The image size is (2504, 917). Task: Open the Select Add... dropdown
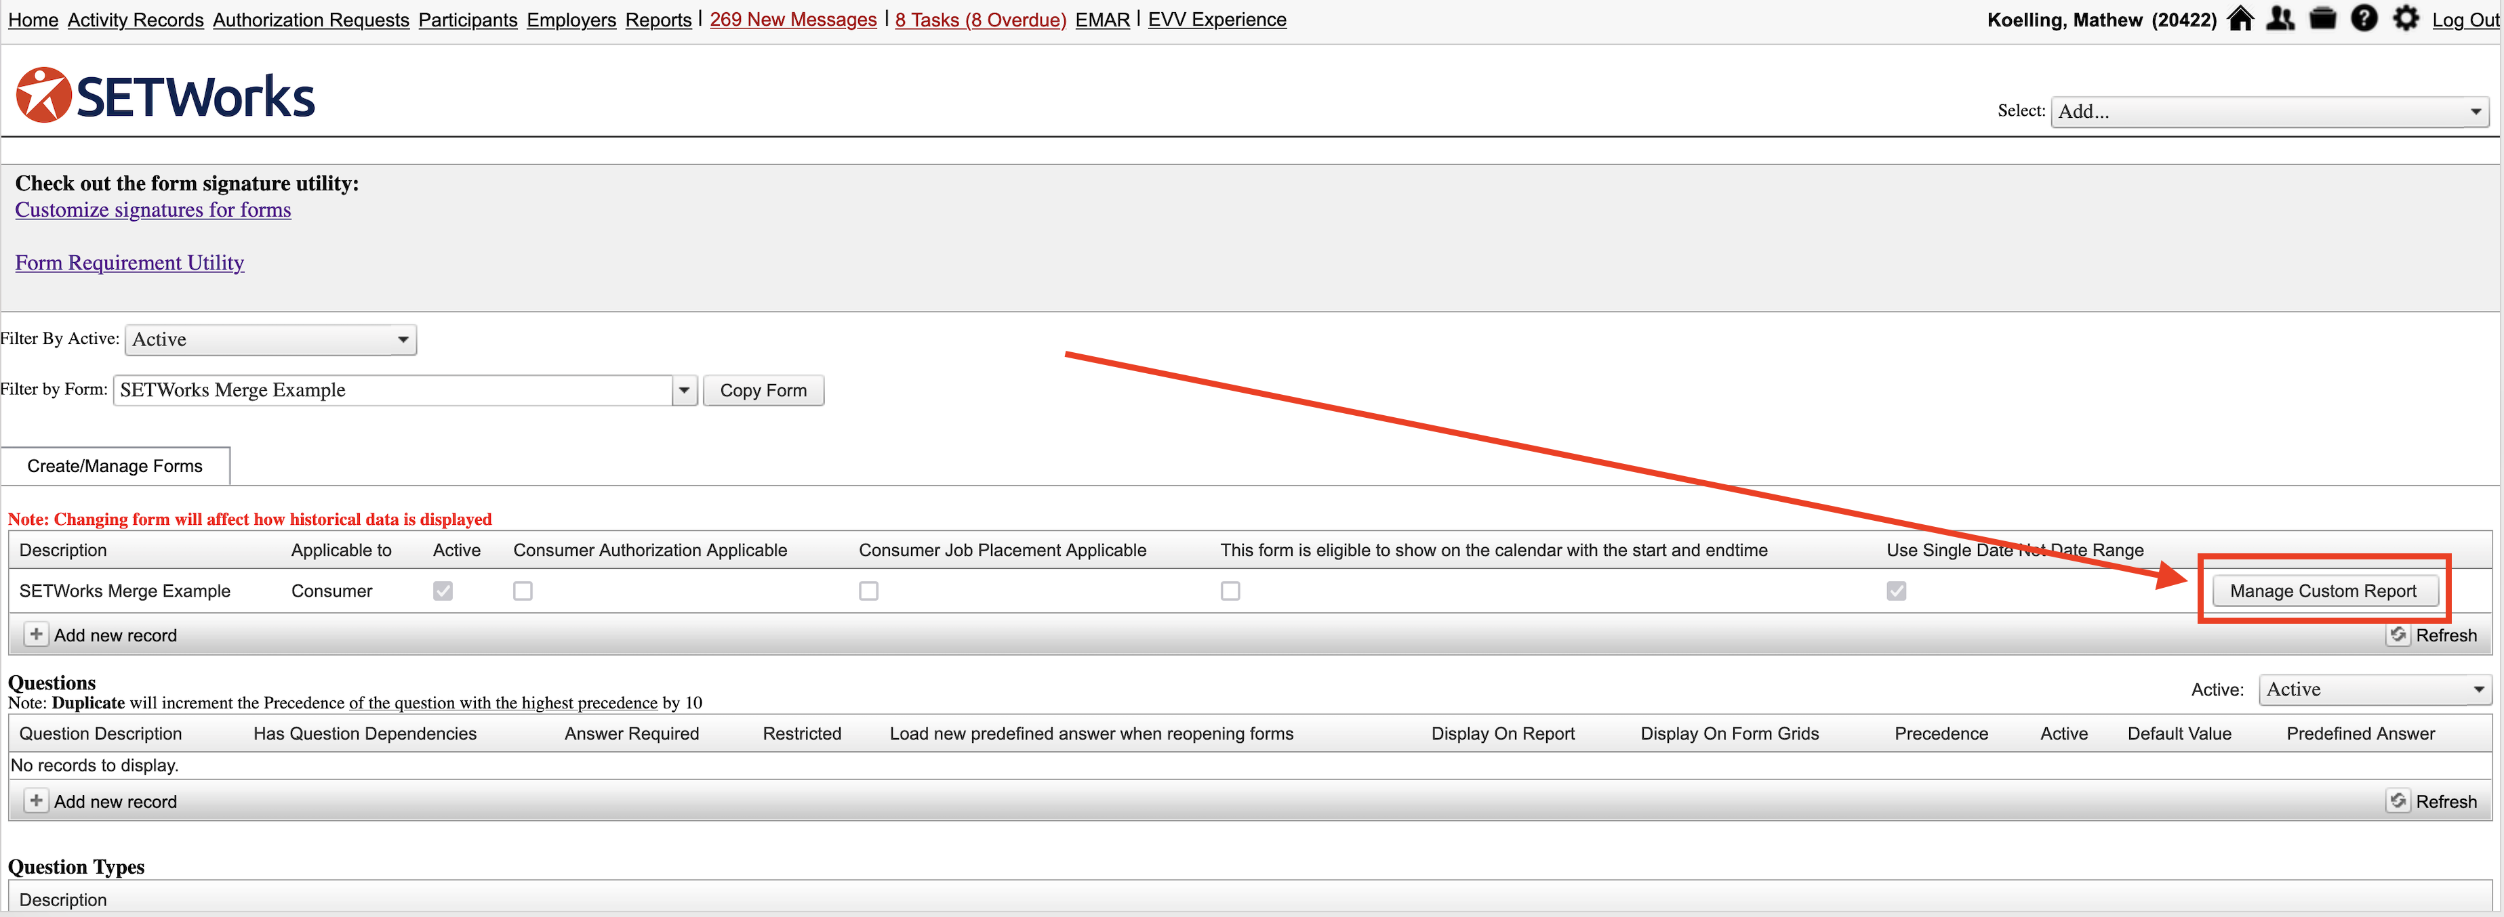pyautogui.click(x=2269, y=112)
